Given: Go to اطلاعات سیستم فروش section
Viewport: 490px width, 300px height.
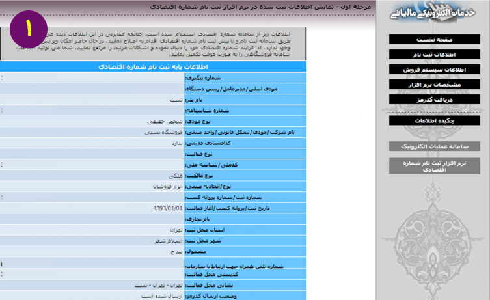Looking at the screenshot, I should click(x=435, y=70).
